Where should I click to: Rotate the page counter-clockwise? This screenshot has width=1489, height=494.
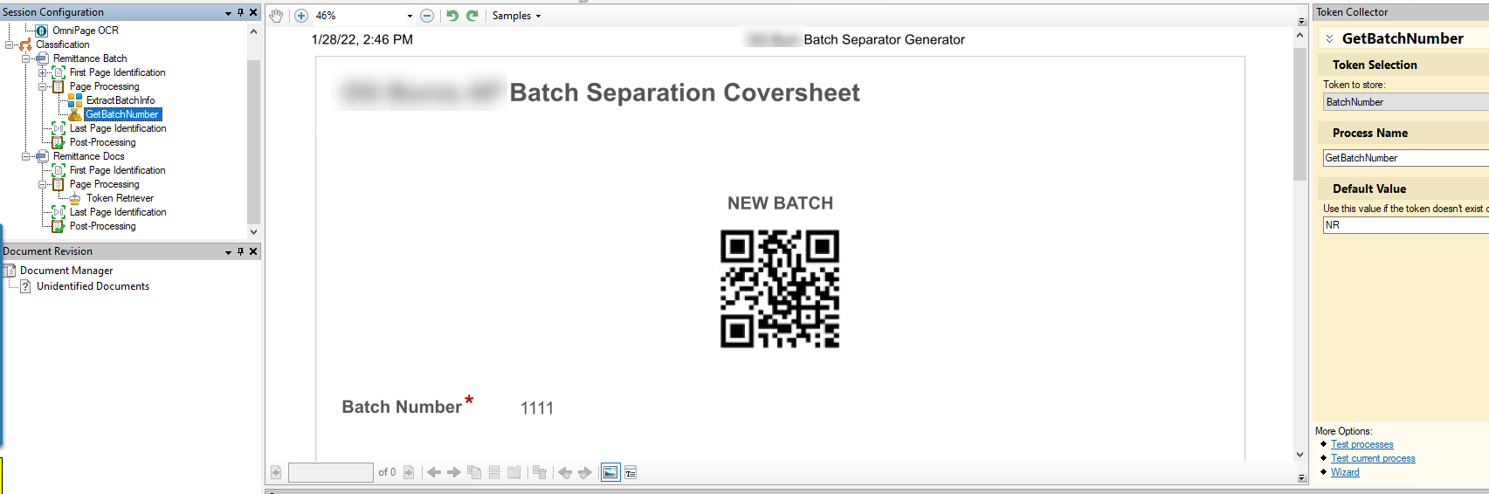[452, 16]
